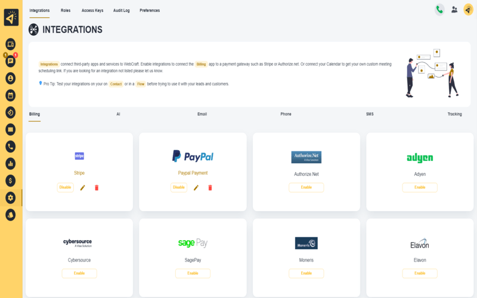Select the Phone category tab
477x298 pixels.
286,114
